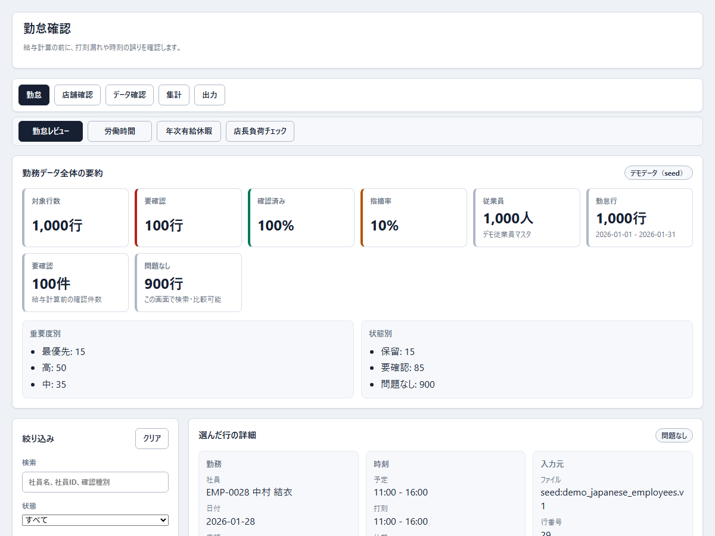Viewport: 715px width, 536px height.
Task: Open the 状態 dropdown showing すべて
Action: (95, 520)
